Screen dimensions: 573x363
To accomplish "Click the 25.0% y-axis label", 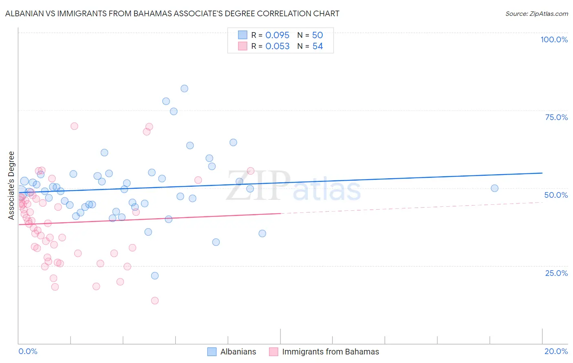I will pyautogui.click(x=556, y=273).
